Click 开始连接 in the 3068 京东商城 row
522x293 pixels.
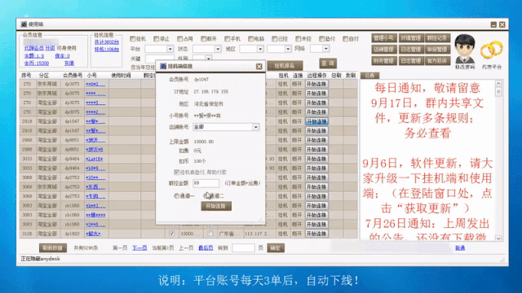pyautogui.click(x=316, y=186)
